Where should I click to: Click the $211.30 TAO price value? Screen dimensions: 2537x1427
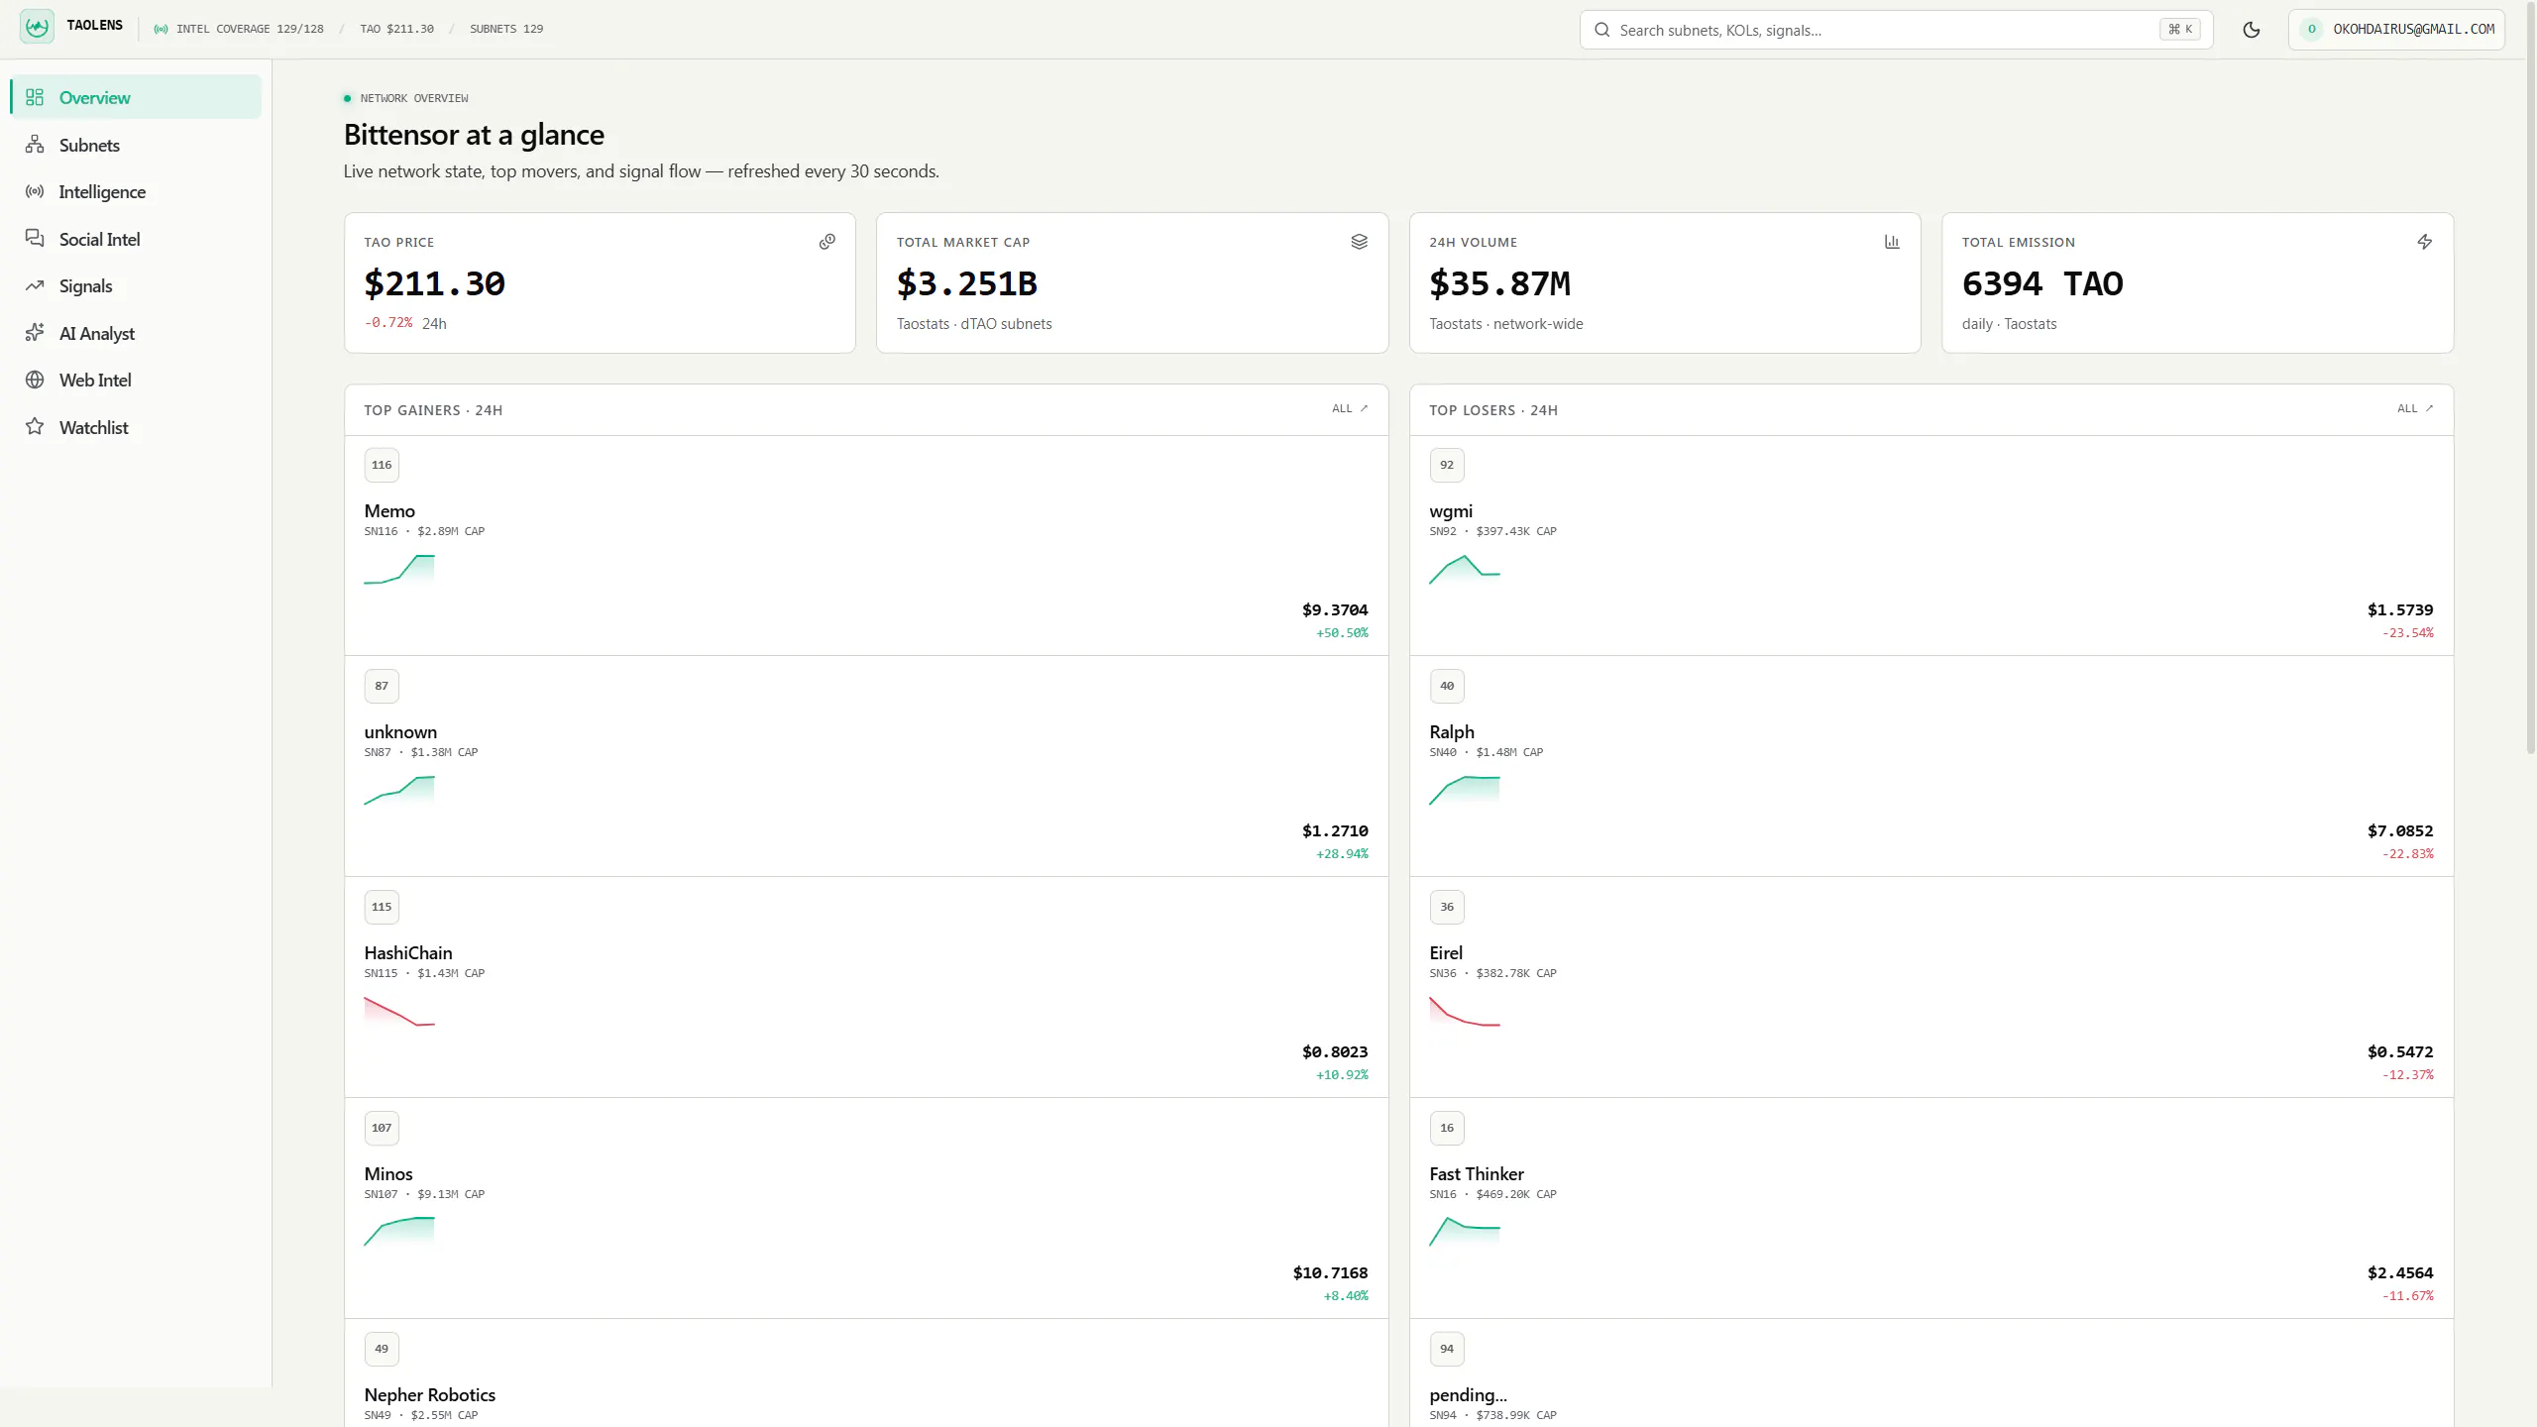click(x=434, y=284)
